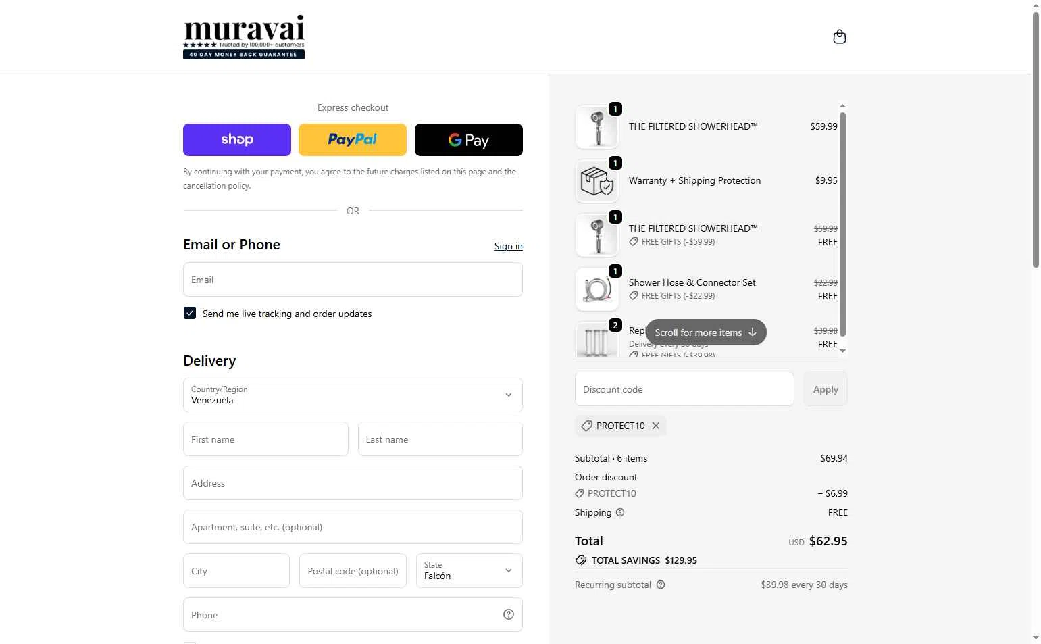Select the "Warranty + Shipping Protection" text
The width and height of the screenshot is (1041, 644).
pyautogui.click(x=694, y=180)
